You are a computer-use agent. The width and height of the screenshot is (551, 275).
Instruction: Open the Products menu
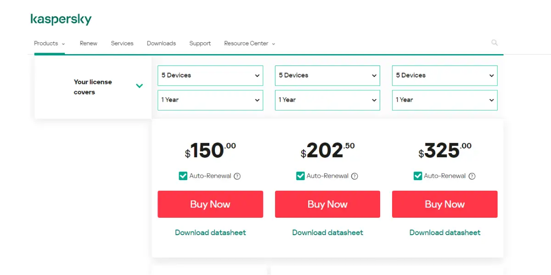pos(50,44)
